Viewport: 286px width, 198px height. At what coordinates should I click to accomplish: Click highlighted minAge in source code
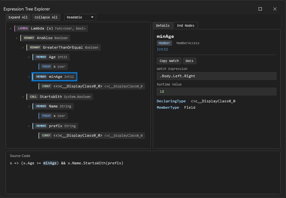50,163
